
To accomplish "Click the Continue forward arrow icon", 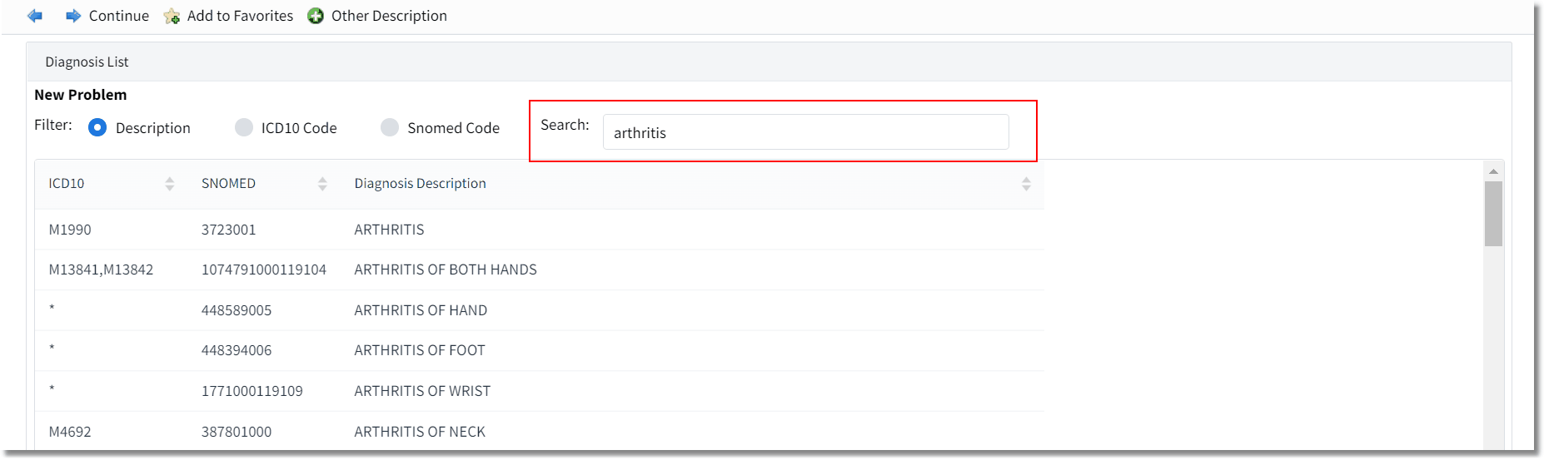I will (x=73, y=16).
